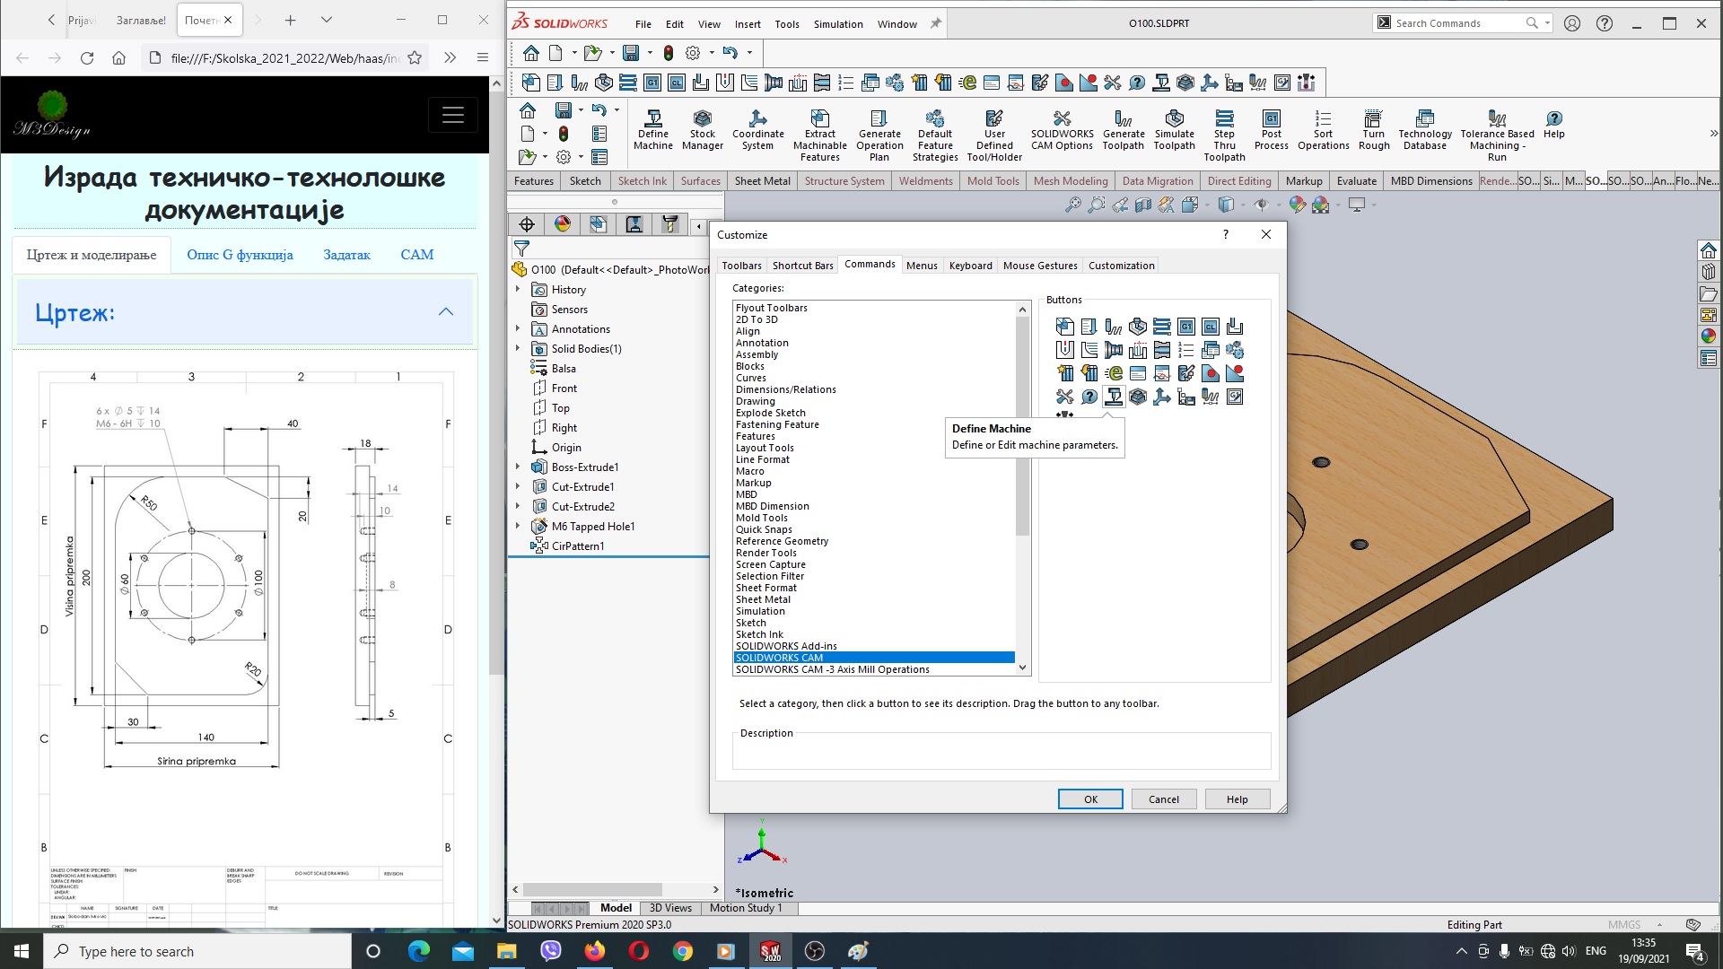The image size is (1723, 969).
Task: Open the Simulation menu
Action: point(838,24)
